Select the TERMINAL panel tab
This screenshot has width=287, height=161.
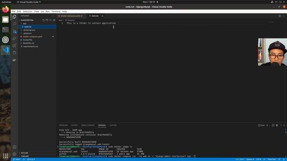(x=102, y=125)
